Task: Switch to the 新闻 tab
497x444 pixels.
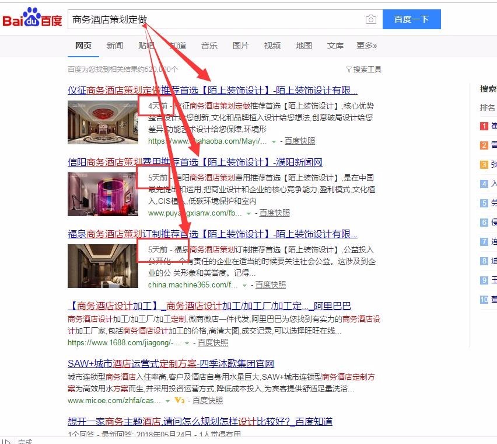Action: tap(114, 46)
